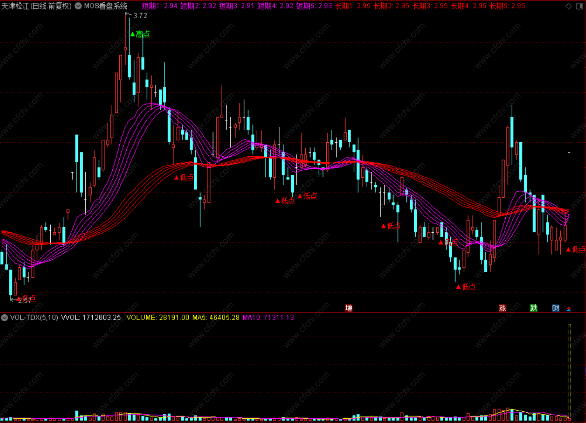Open the indicator dropdown beside 天津松江 title
The width and height of the screenshot is (586, 423).
point(78,6)
